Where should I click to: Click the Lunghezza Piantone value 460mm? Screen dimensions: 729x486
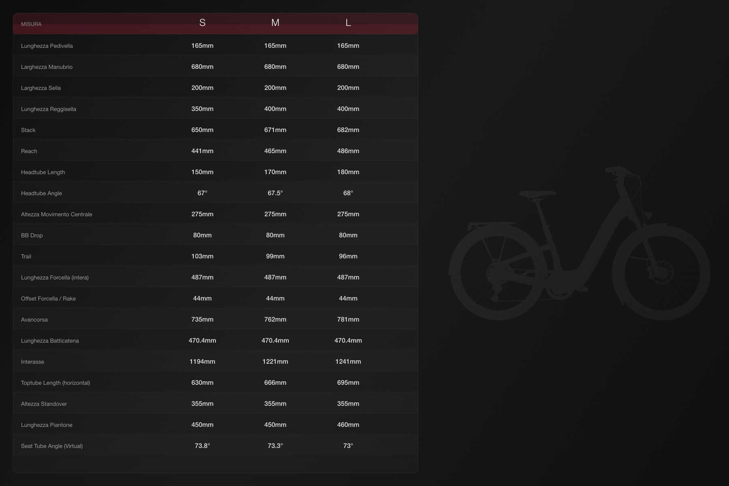click(348, 425)
